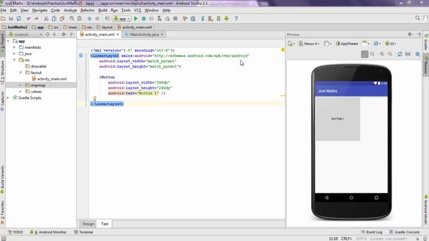This screenshot has width=429, height=241.
Task: Collapse the layout folder
Action: tap(21, 73)
